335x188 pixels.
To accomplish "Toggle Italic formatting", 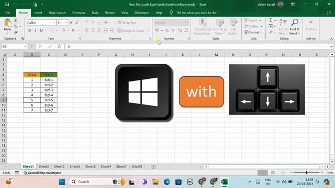I will pos(36,30).
